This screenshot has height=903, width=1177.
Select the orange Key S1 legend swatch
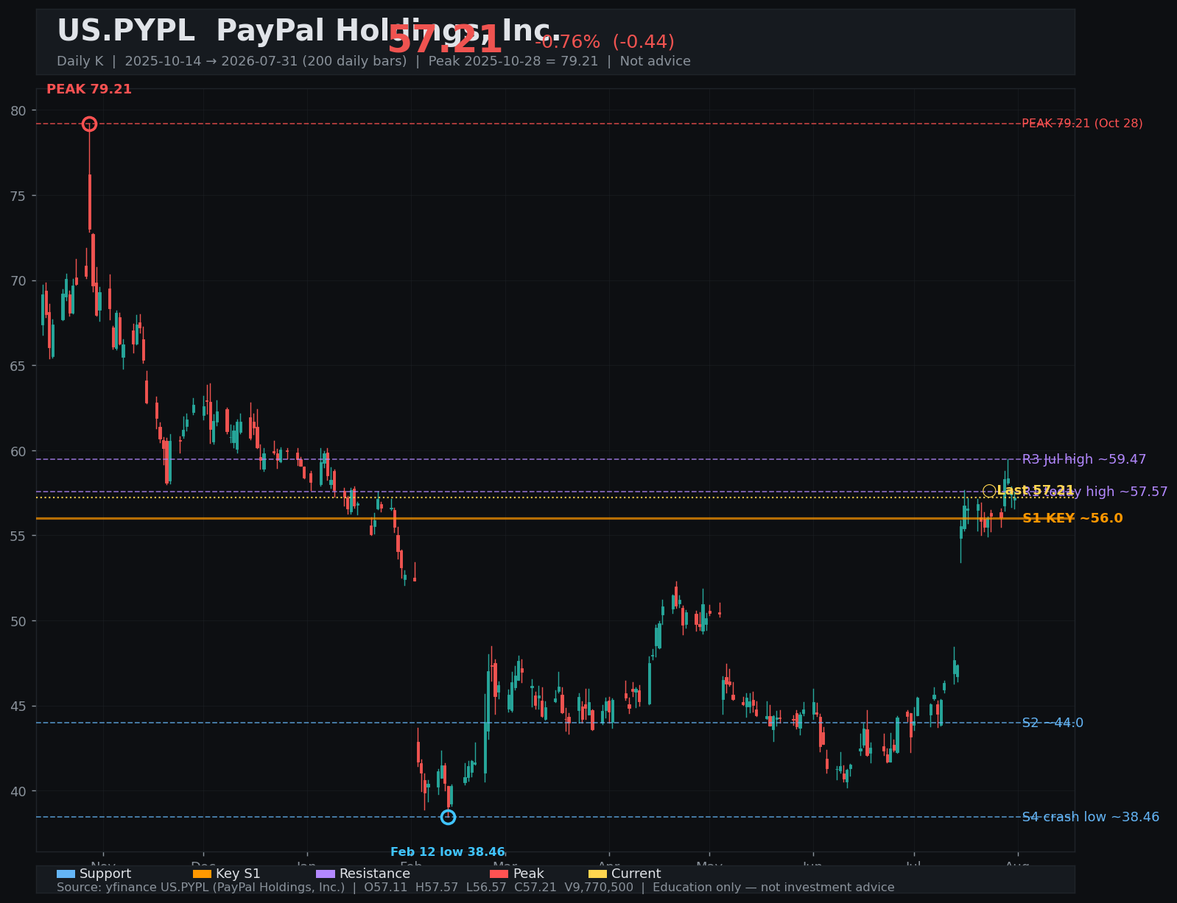click(202, 874)
